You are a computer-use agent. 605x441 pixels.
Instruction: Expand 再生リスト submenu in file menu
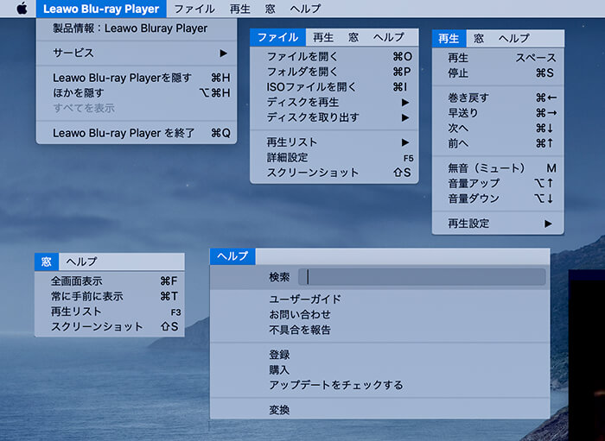(334, 142)
